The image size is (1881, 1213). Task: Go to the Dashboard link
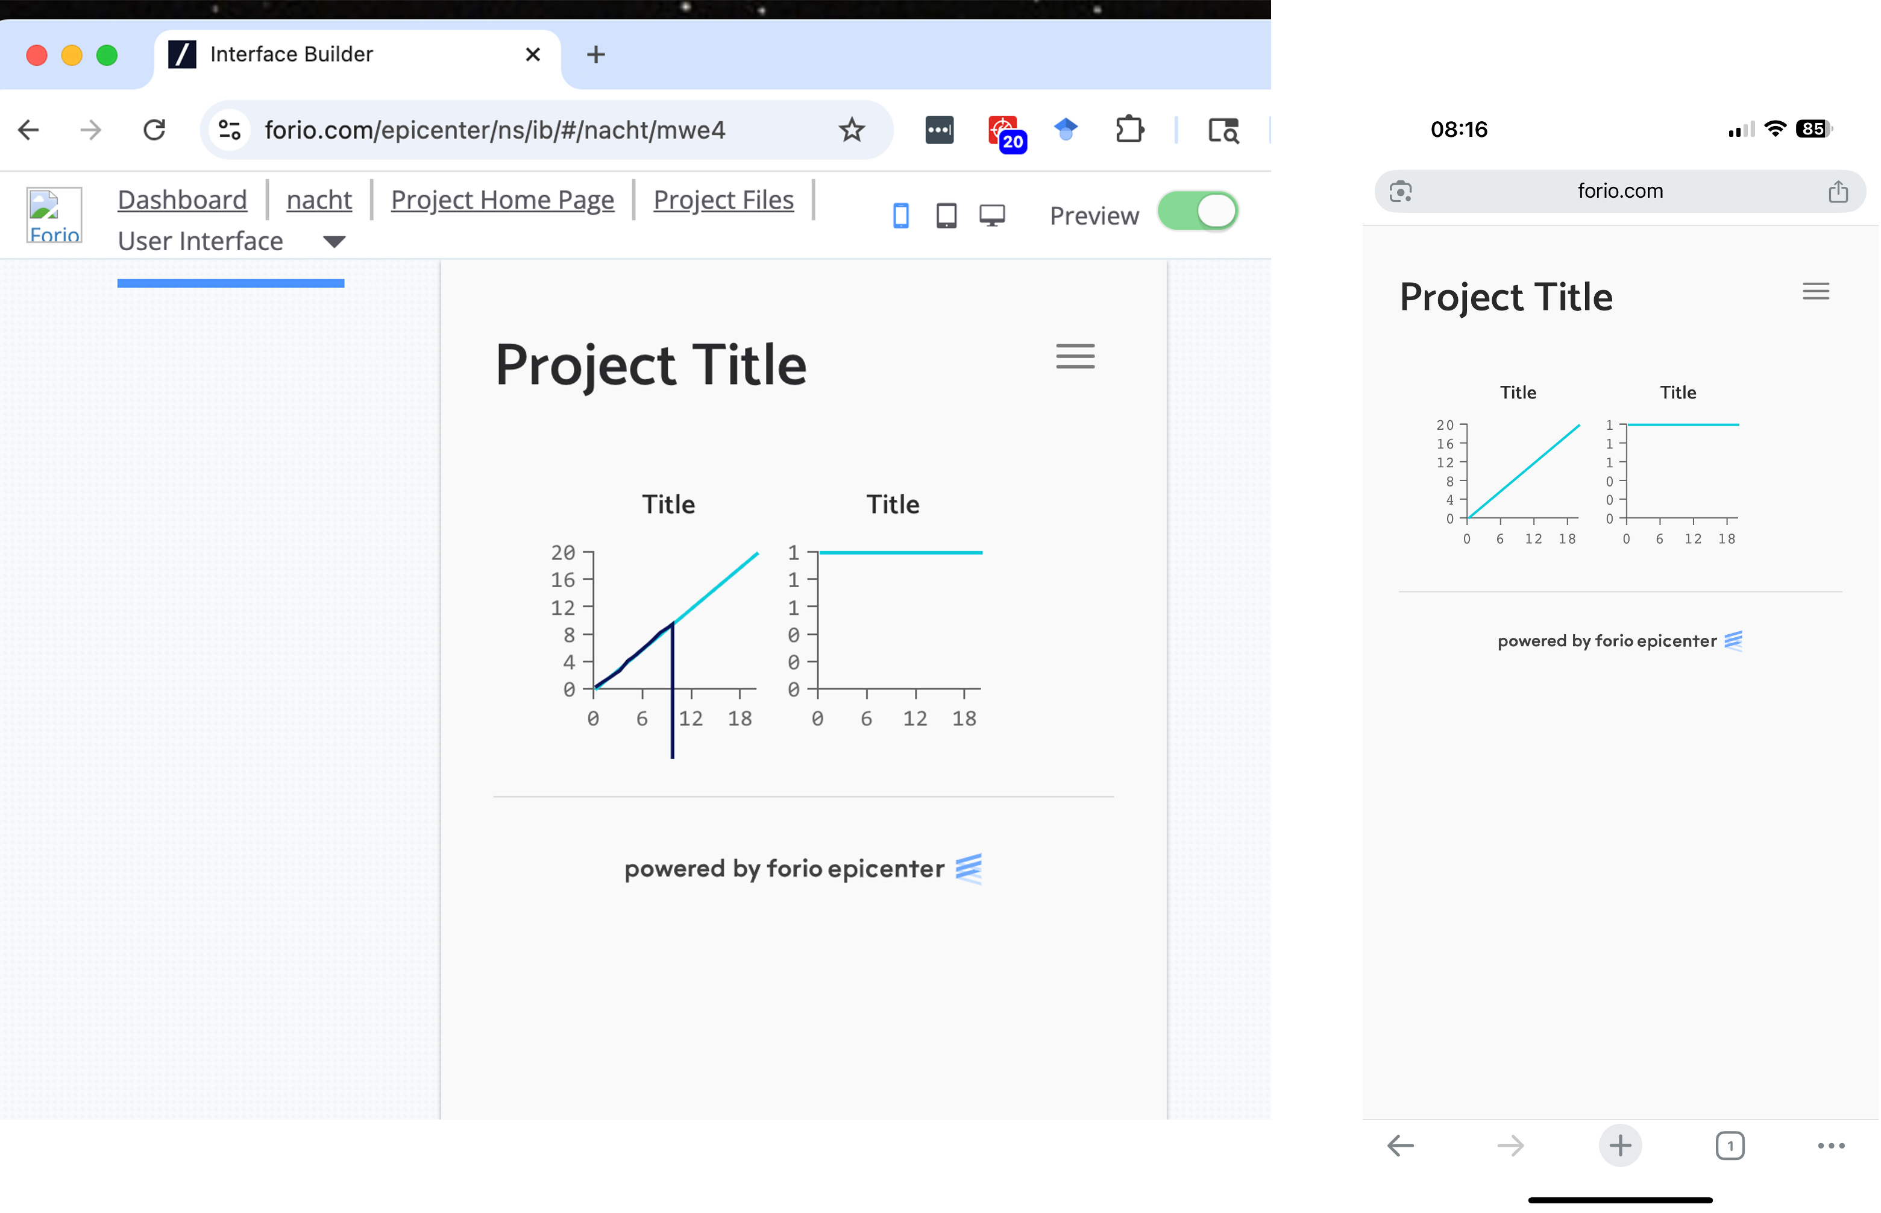182,200
